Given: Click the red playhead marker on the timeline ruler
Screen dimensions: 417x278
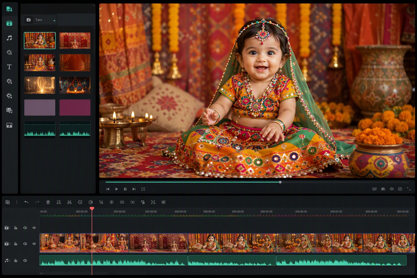Looking at the screenshot, I should click(x=92, y=208).
